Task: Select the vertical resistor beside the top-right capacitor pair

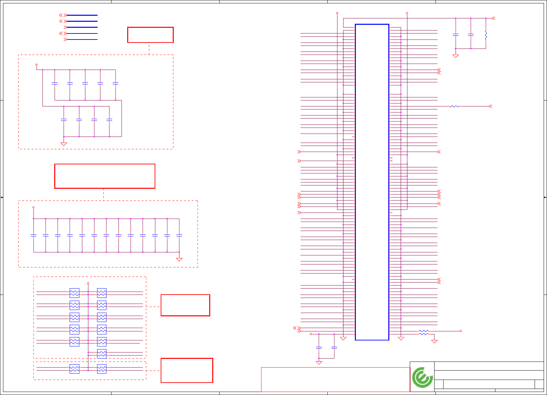Action: [486, 35]
